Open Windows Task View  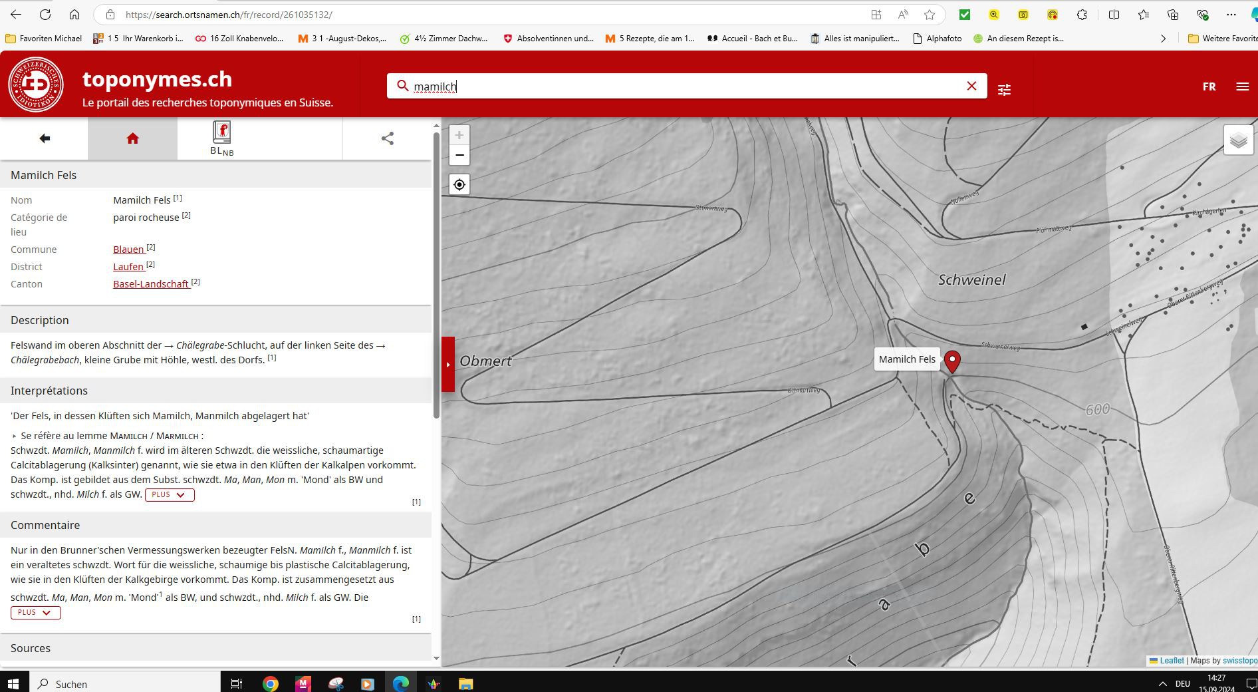coord(236,683)
